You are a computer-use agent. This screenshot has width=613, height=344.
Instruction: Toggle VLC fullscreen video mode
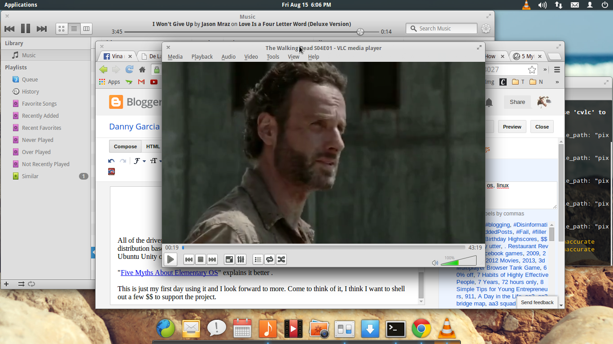pos(229,259)
